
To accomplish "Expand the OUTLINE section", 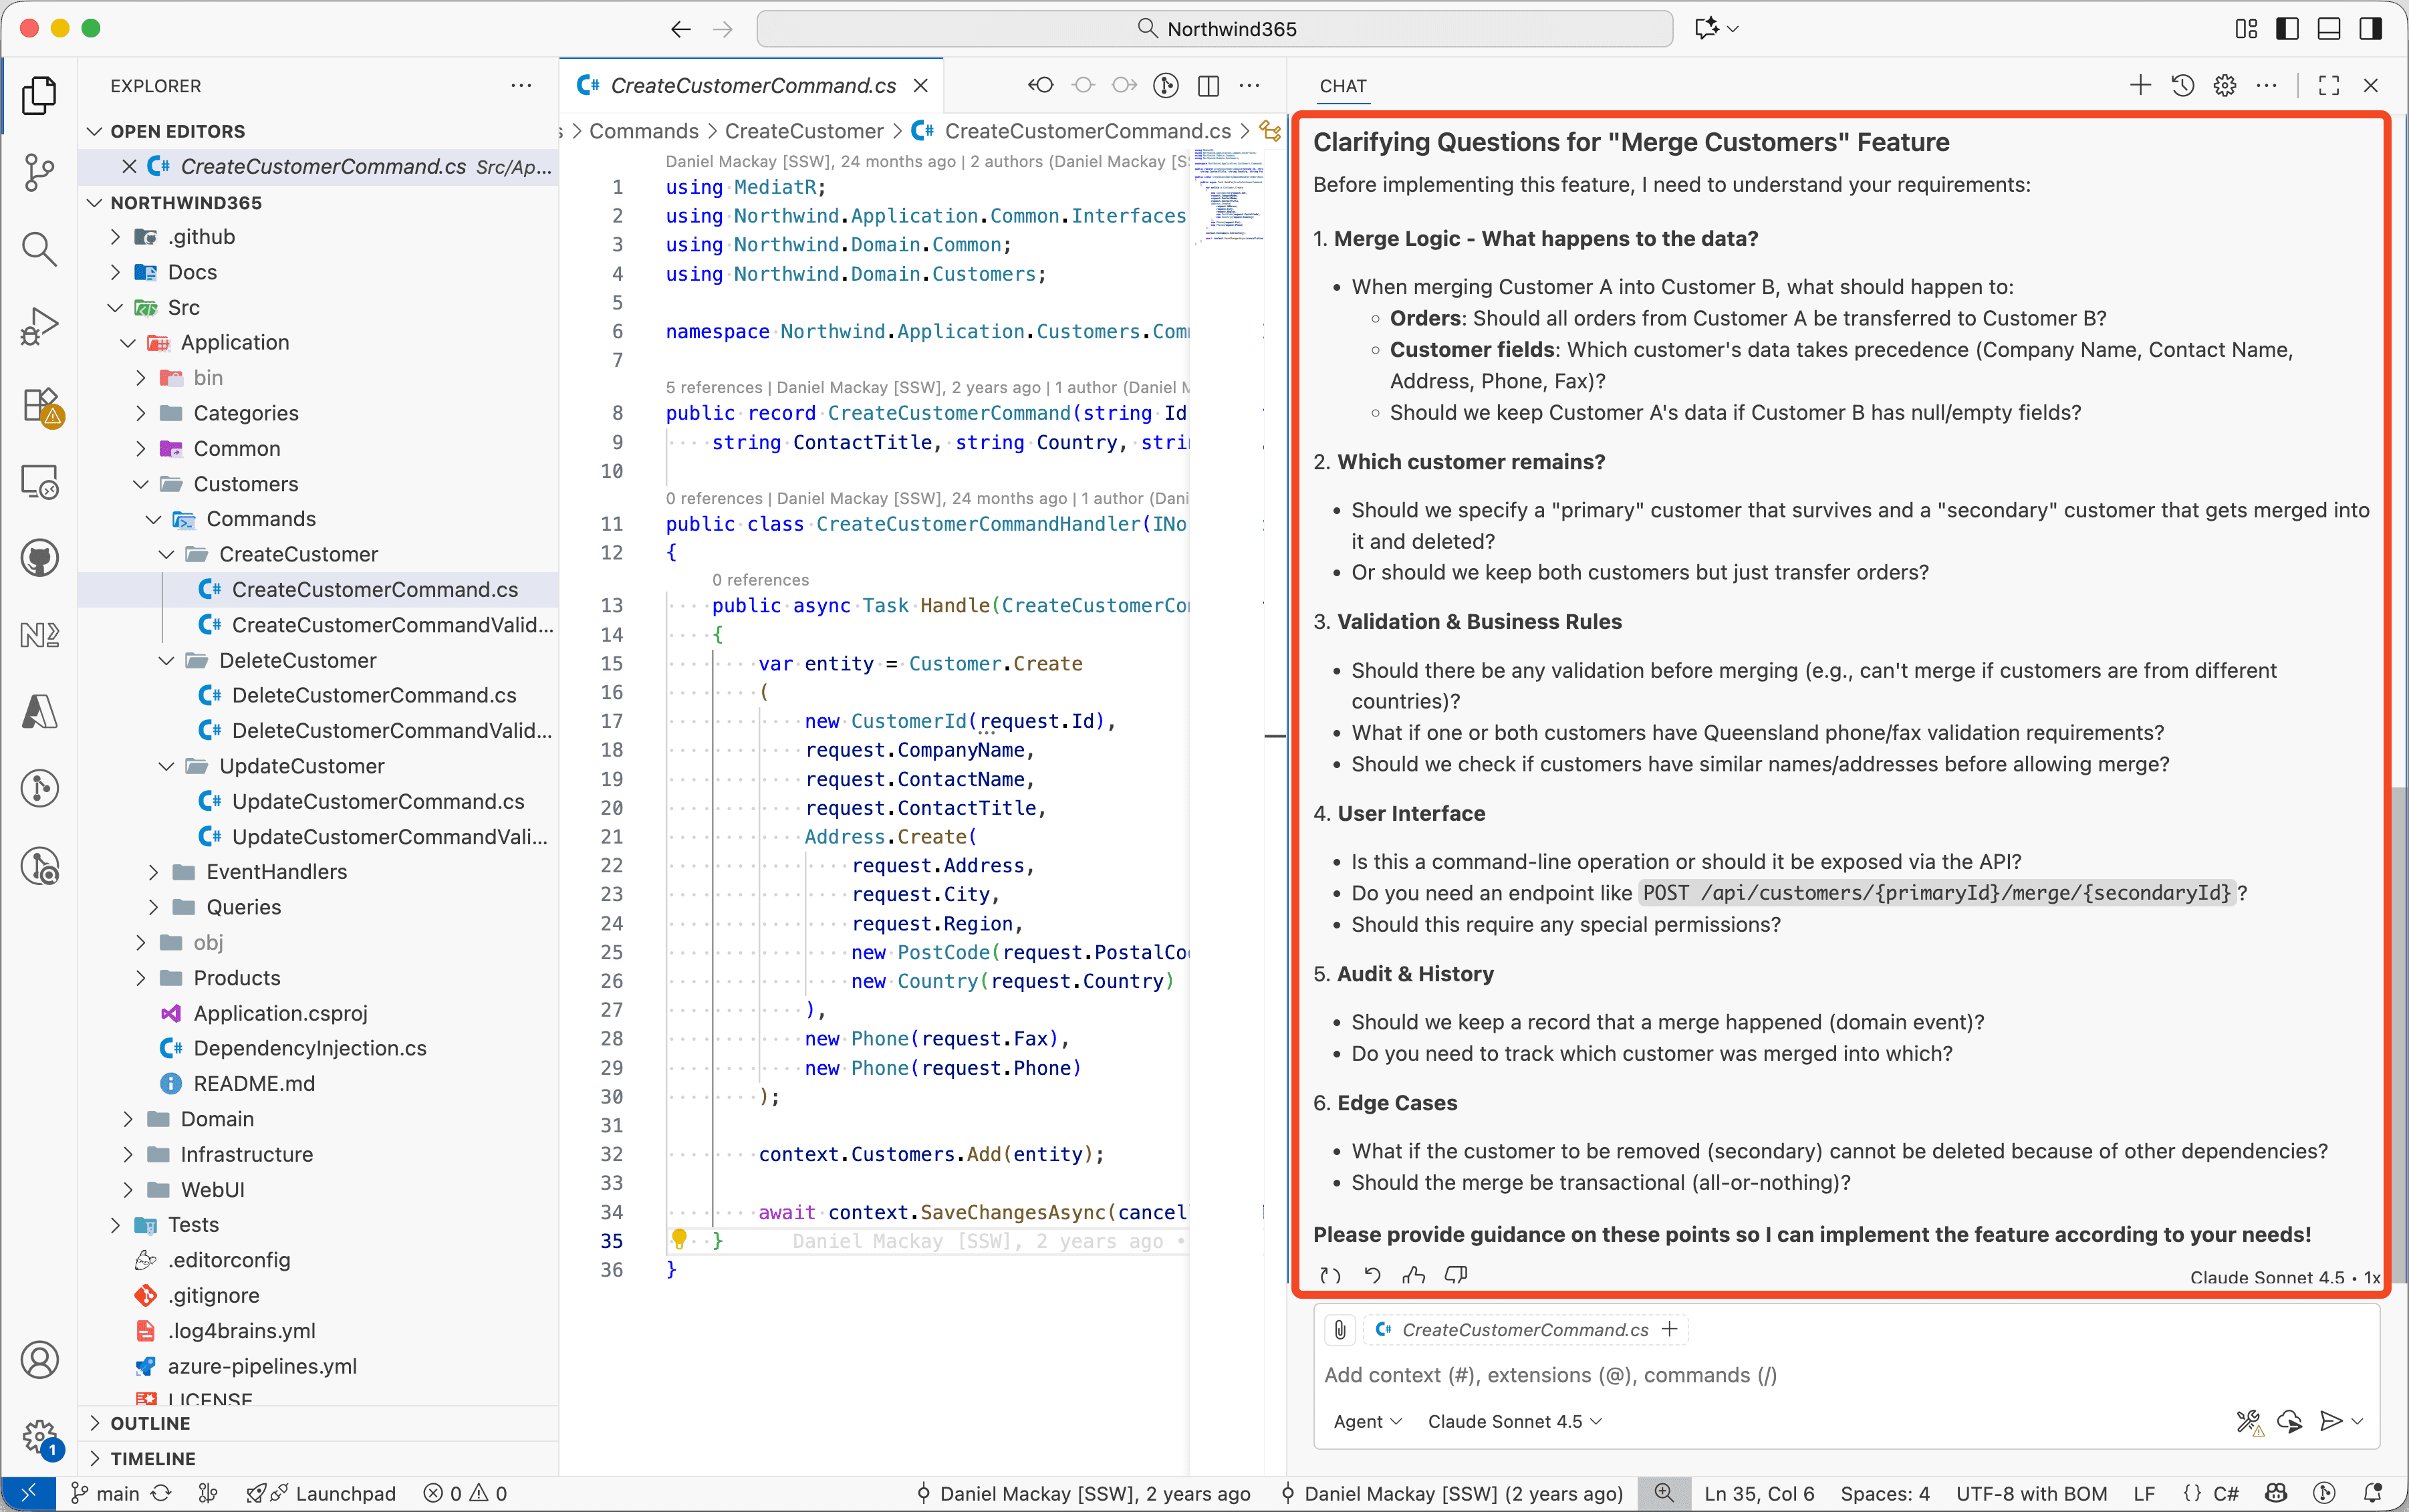I will tap(150, 1423).
